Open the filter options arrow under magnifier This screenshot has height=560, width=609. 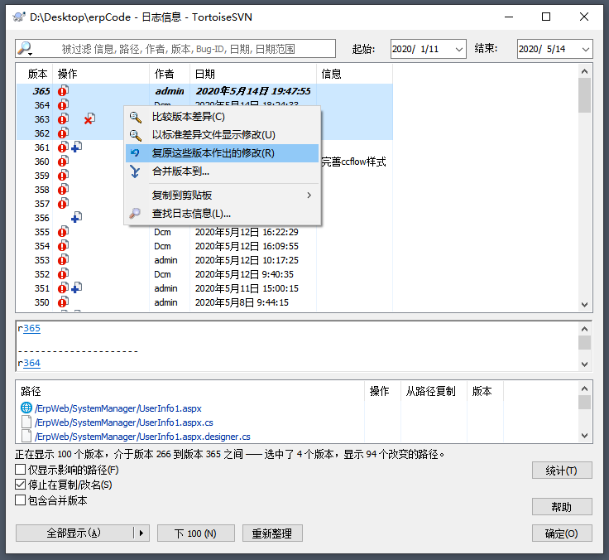pos(30,54)
